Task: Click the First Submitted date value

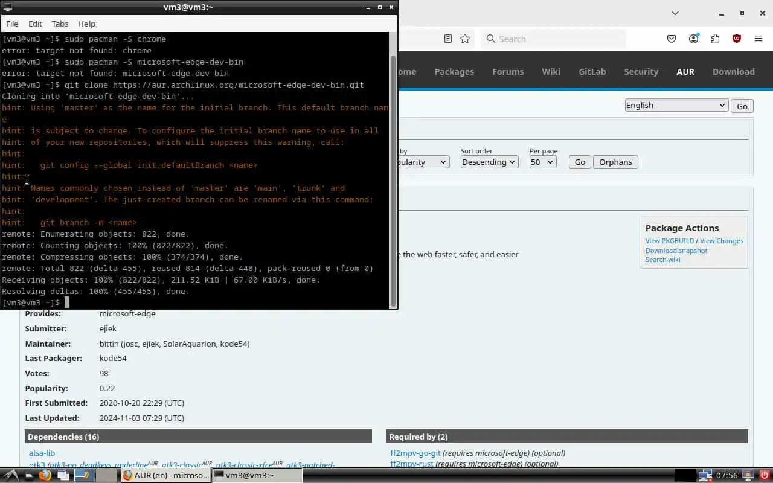Action: pos(142,403)
